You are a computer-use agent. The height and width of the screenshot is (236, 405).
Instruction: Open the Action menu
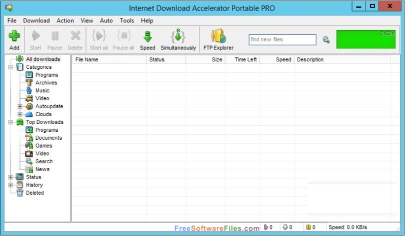pos(65,20)
